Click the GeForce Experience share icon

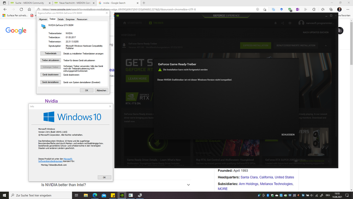(283, 23)
